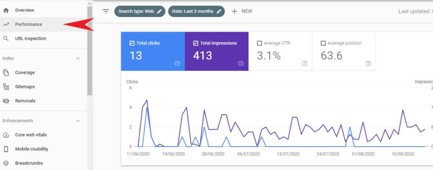The width and height of the screenshot is (433, 170).
Task: Click the Removals crossed-eye icon
Action: tap(6, 101)
